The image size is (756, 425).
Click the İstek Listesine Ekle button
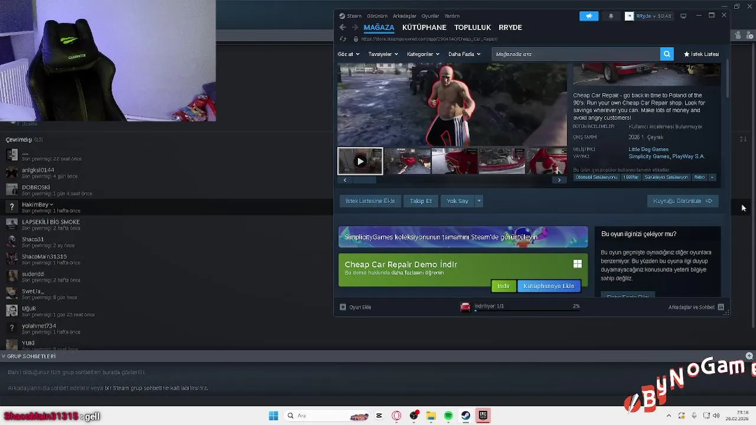click(x=370, y=201)
